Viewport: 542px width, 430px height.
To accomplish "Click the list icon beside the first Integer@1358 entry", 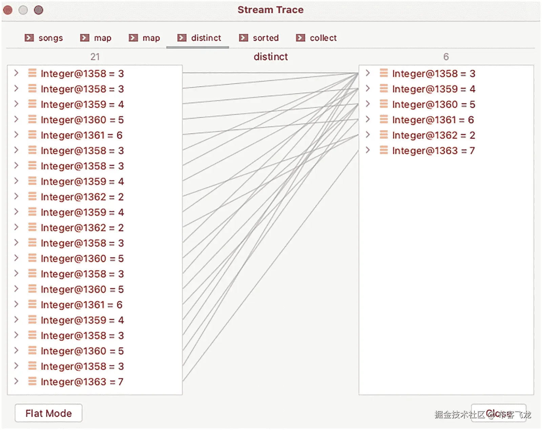I will pyautogui.click(x=32, y=73).
